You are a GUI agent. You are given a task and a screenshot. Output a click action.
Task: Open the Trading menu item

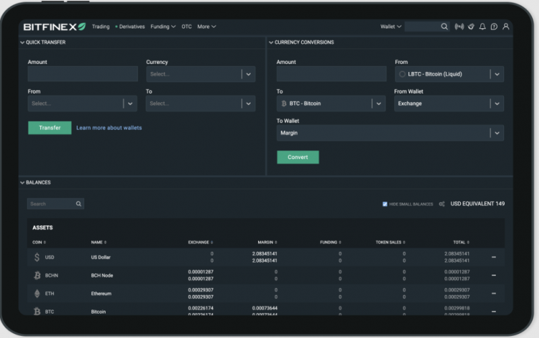pyautogui.click(x=100, y=27)
